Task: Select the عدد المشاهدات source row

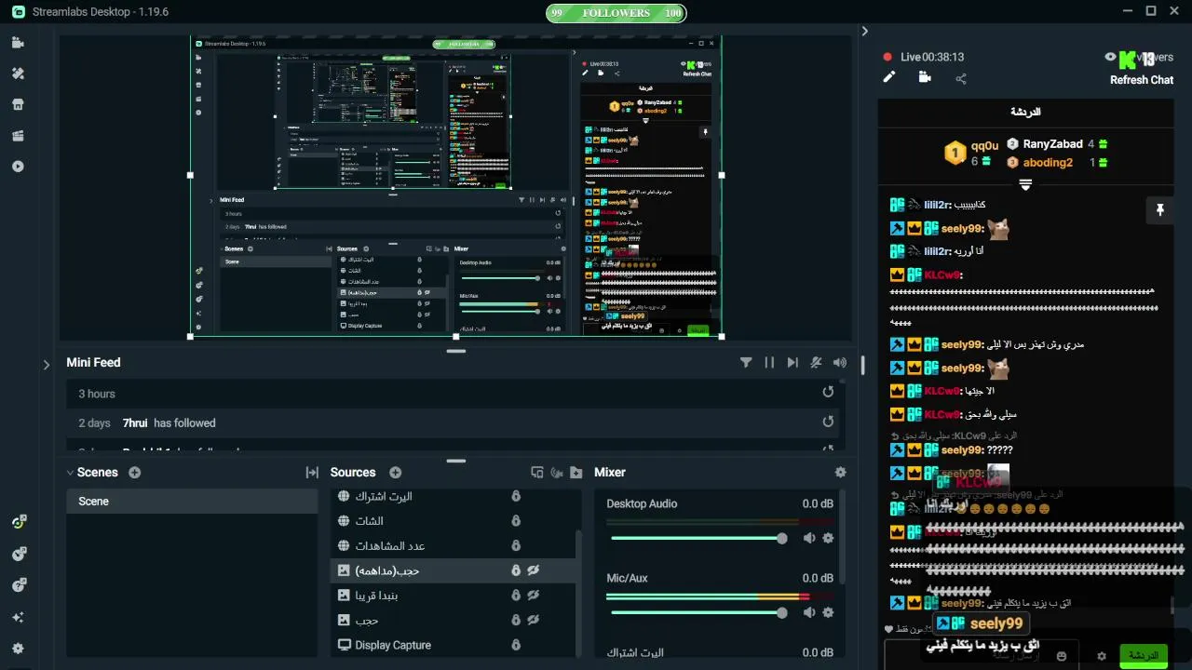Action: [x=454, y=545]
